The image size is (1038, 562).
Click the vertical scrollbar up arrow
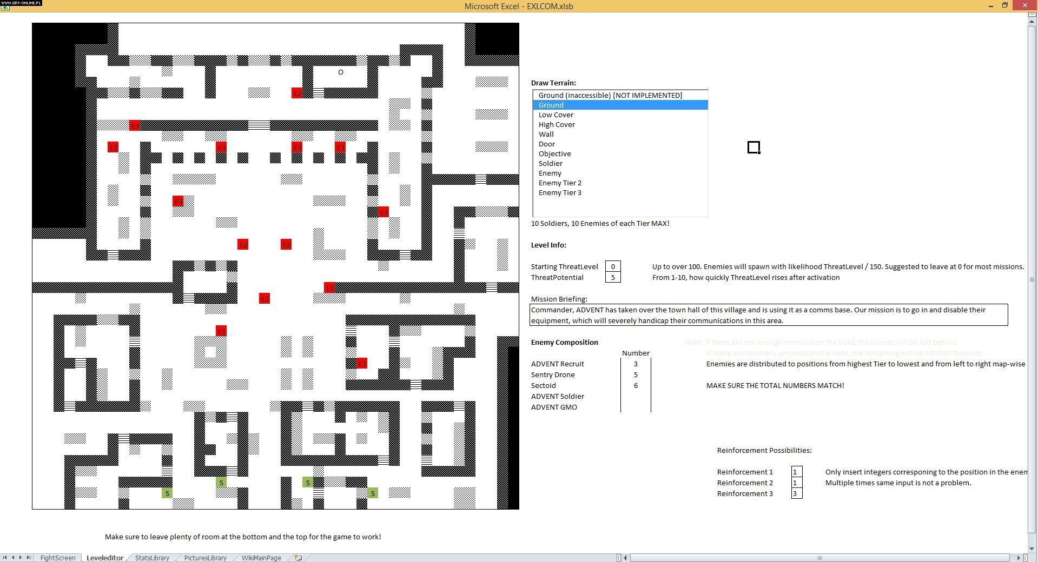coord(1032,16)
